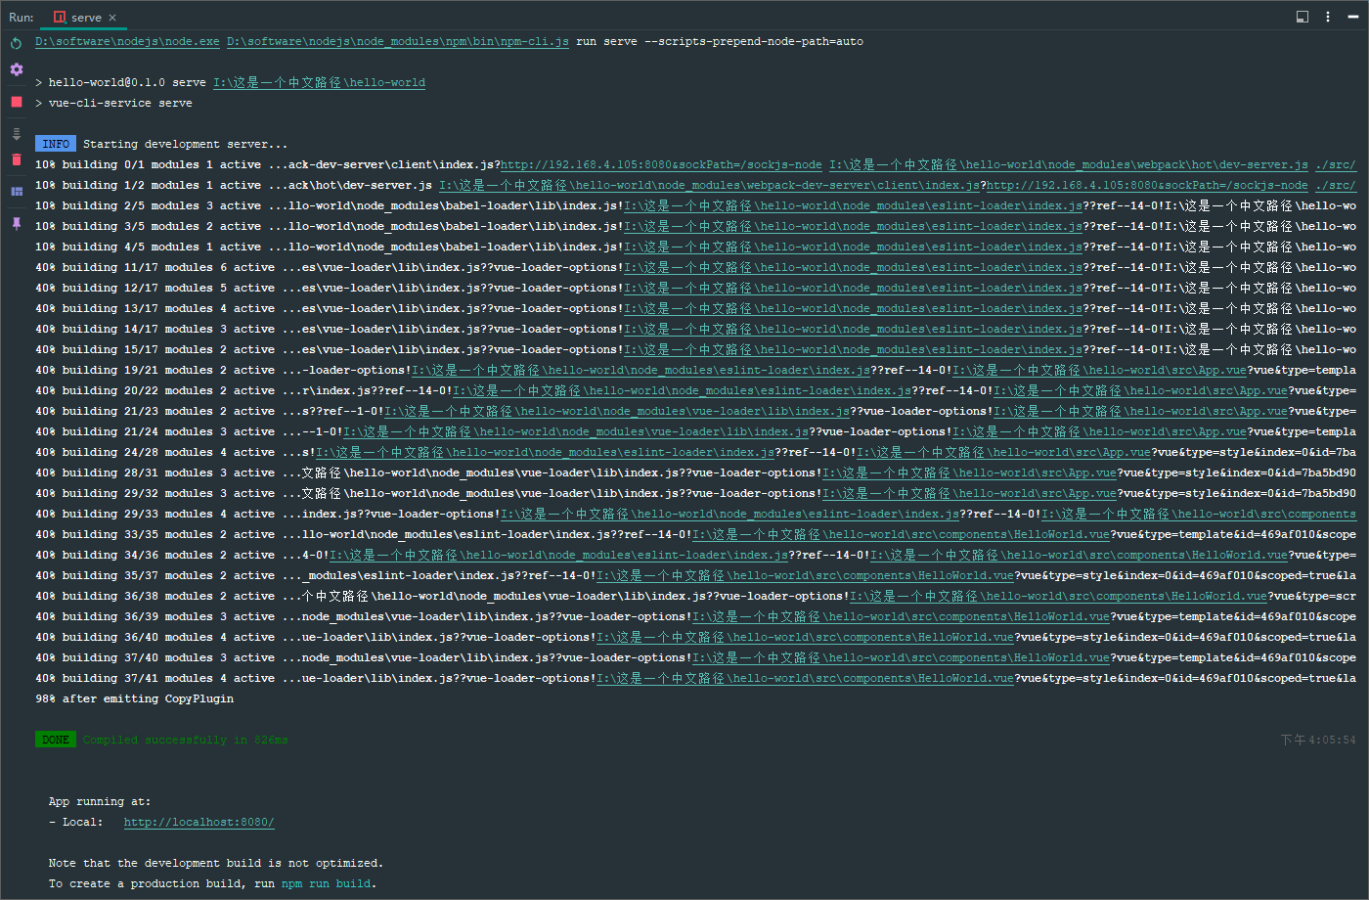
Task: Open HelloWorld.vue link in building 37/41 row
Action: tap(805, 679)
